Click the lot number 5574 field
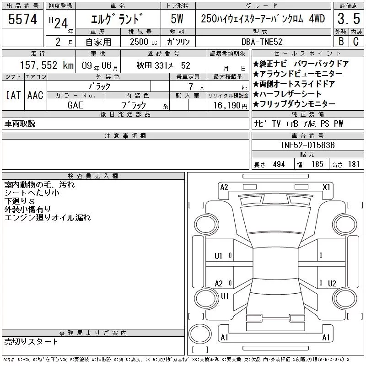Screen dimensions: 366x366 (x=22, y=19)
